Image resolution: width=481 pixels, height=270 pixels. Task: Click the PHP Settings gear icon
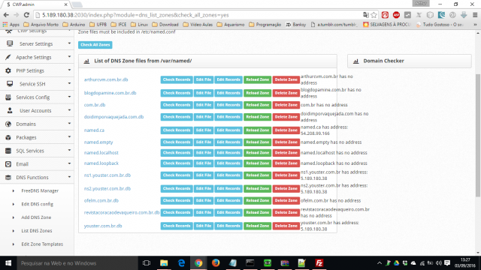pos(8,70)
